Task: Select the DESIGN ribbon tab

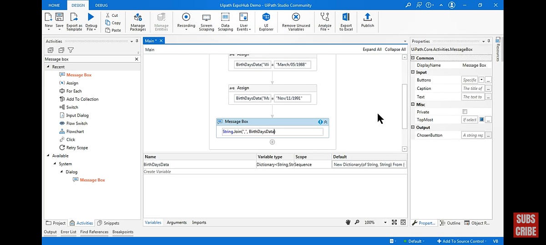Action: 78,5
